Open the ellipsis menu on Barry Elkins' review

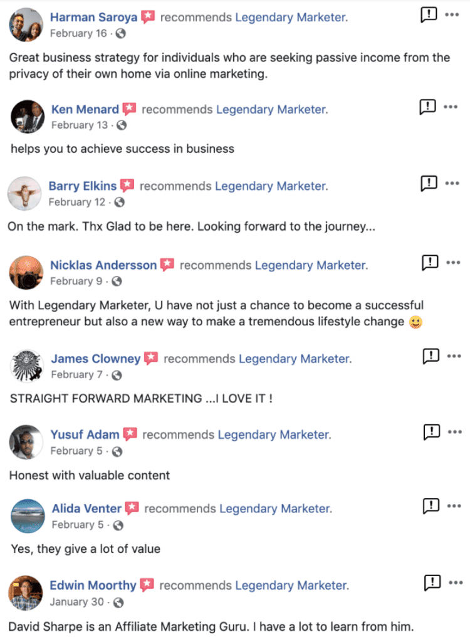452,182
